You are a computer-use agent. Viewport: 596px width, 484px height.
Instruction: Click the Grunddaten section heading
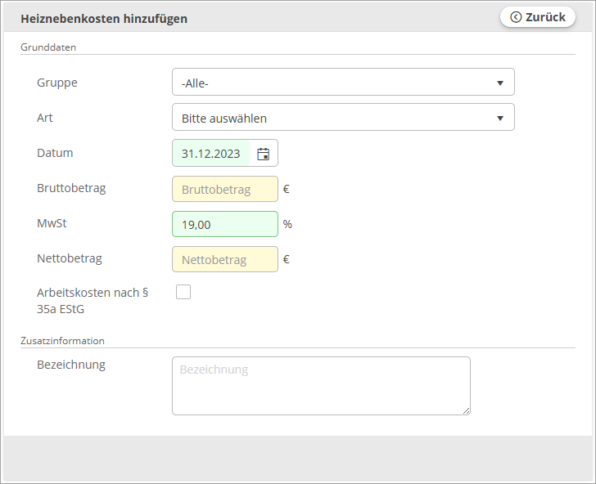(48, 47)
